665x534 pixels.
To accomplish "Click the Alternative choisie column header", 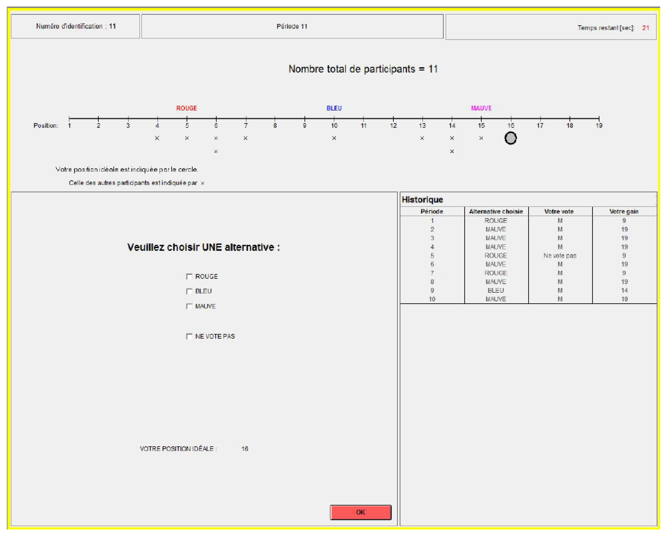I will coord(496,211).
